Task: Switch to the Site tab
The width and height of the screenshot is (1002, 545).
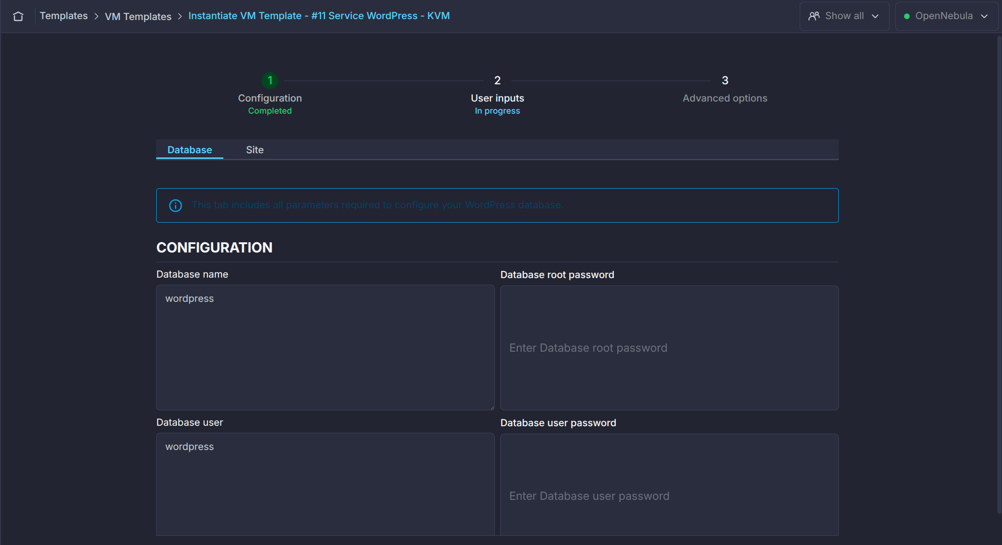Action: [255, 150]
